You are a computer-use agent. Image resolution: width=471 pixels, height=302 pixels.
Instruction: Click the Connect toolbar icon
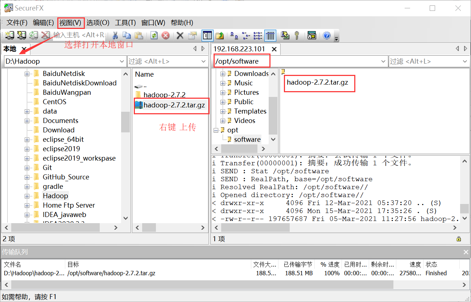click(9, 35)
